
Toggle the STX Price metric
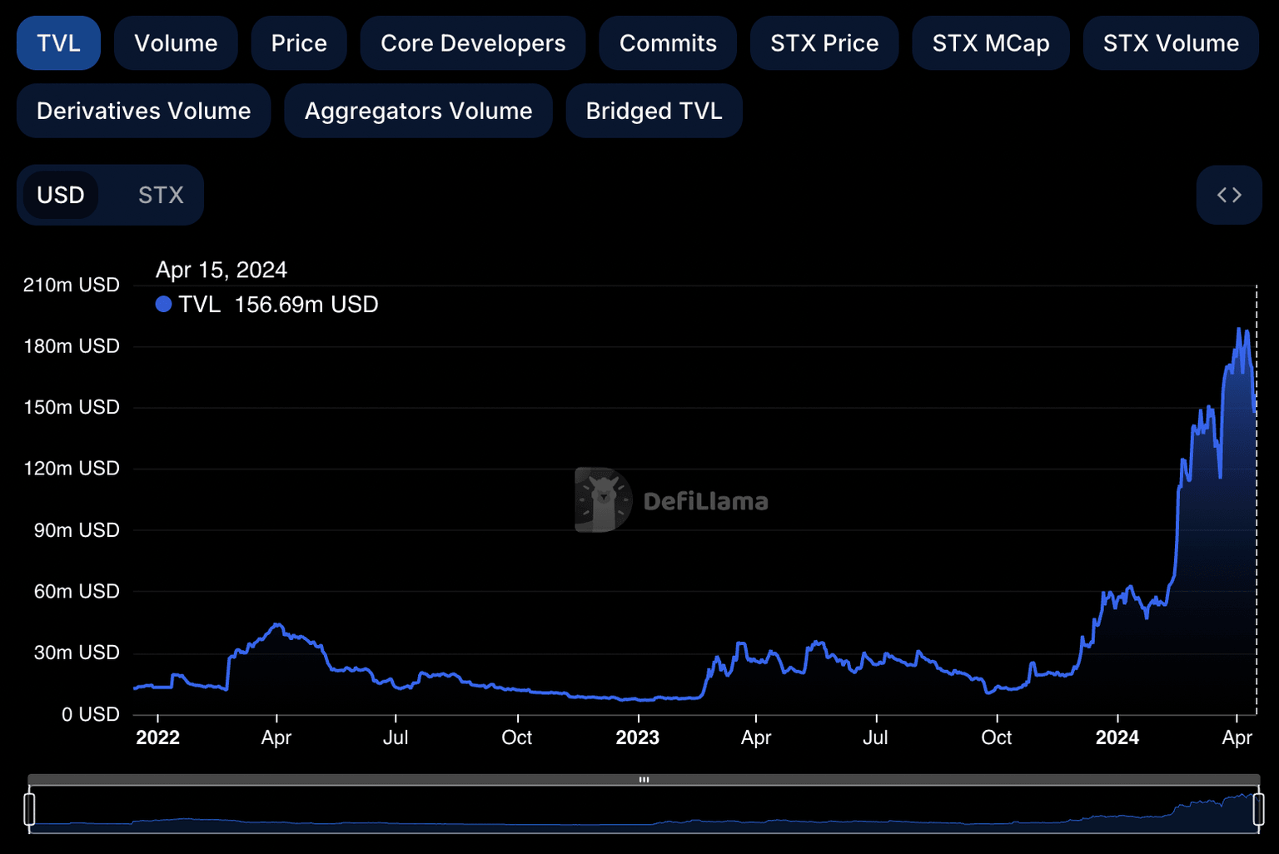point(824,43)
